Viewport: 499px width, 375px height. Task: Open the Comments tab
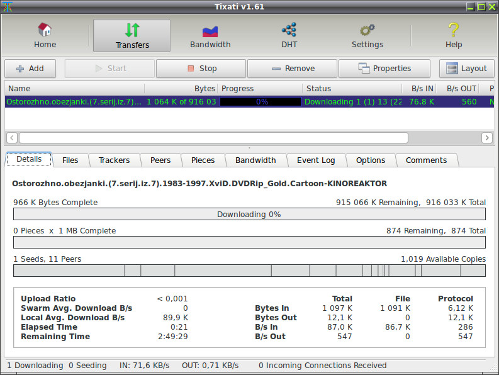coord(426,160)
